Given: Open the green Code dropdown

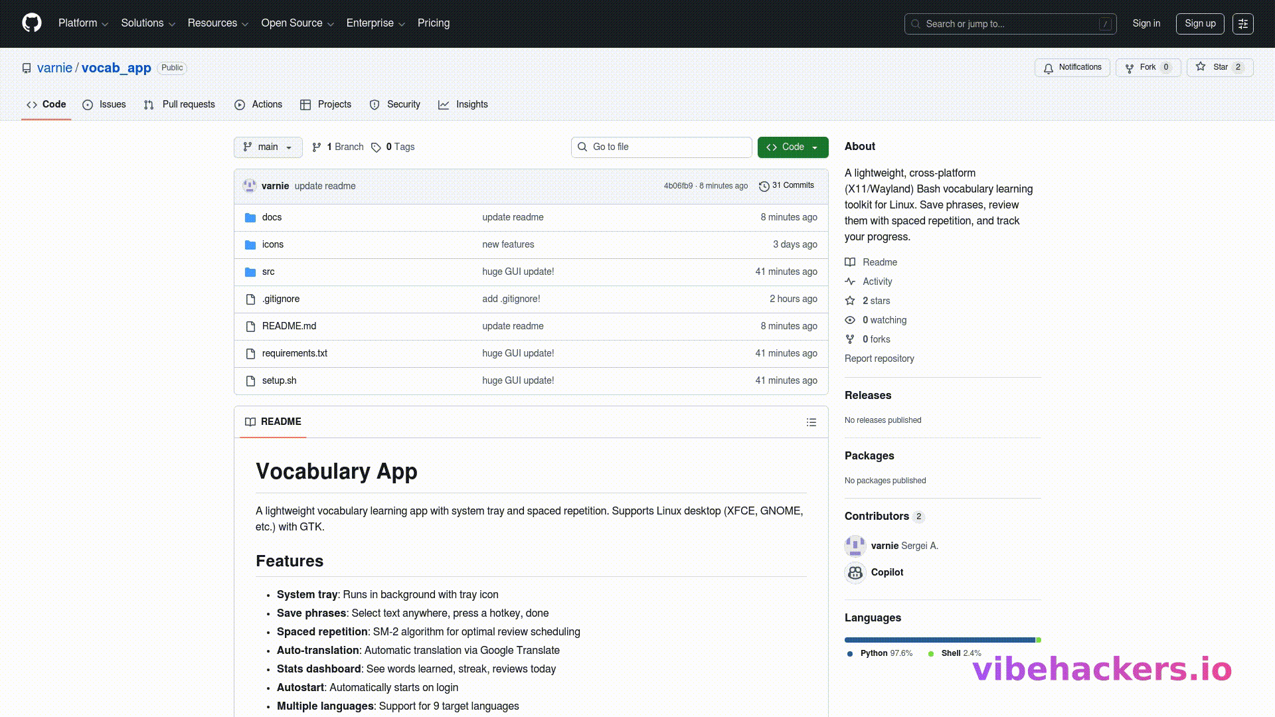Looking at the screenshot, I should click(x=792, y=147).
